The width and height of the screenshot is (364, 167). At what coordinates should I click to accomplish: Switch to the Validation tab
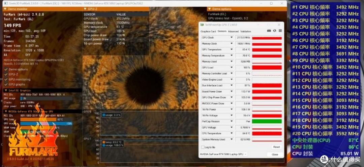[x=246, y=32]
